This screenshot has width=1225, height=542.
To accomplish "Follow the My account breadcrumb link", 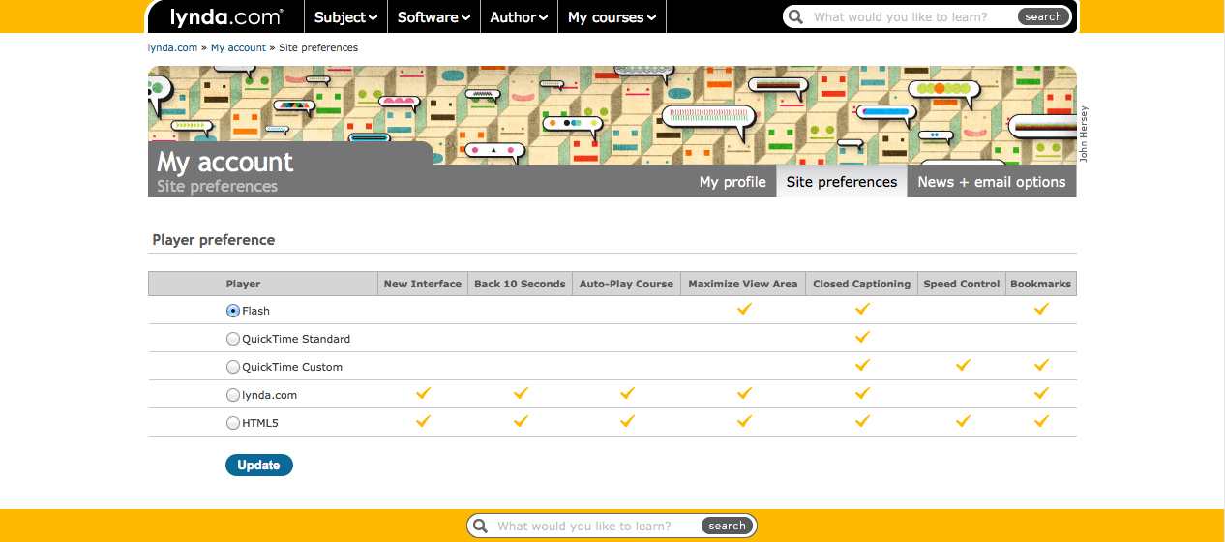I will coord(238,47).
